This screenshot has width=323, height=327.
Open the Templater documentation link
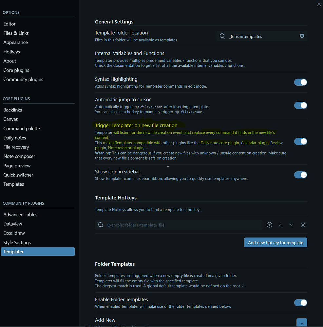[126, 65]
